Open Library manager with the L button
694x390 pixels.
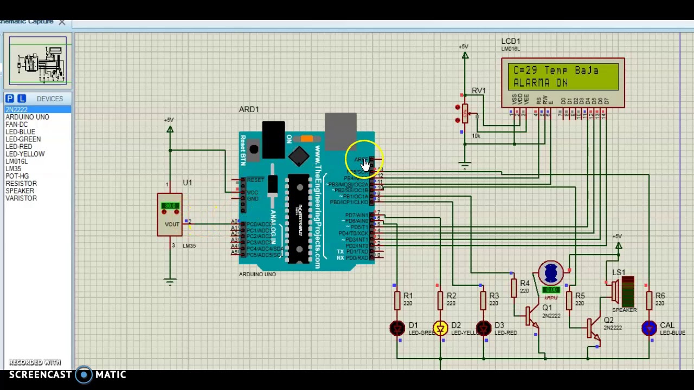click(22, 99)
